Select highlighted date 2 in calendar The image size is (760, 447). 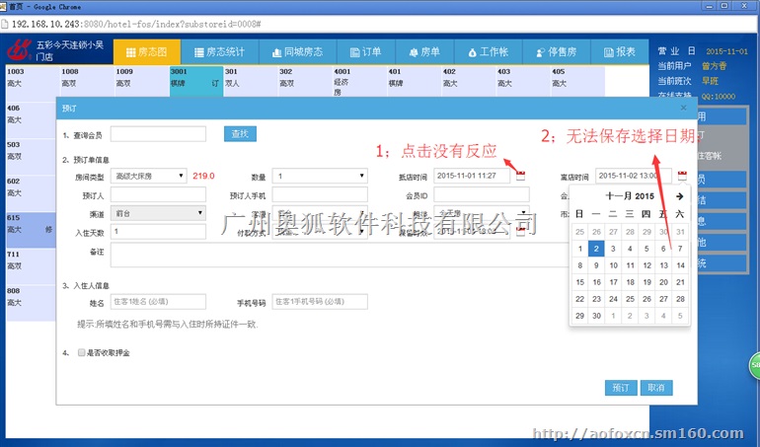pos(596,249)
